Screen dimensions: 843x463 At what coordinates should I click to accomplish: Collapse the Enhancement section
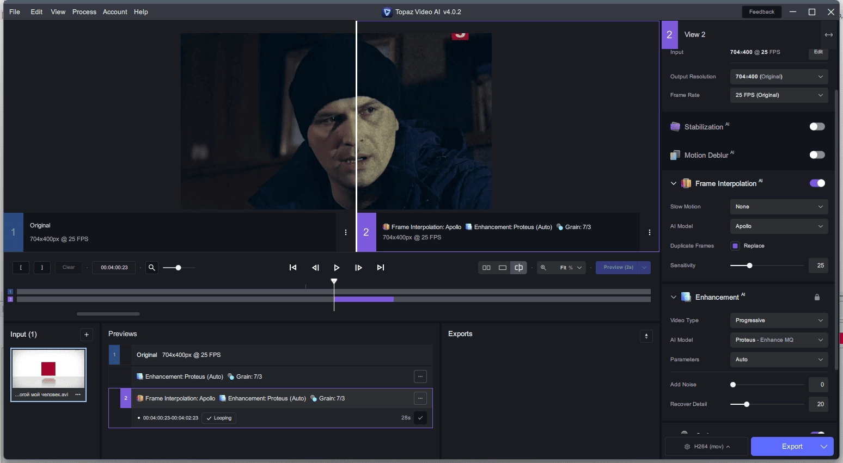click(674, 297)
